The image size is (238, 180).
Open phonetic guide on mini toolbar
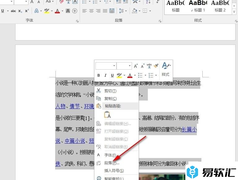tap(149, 66)
